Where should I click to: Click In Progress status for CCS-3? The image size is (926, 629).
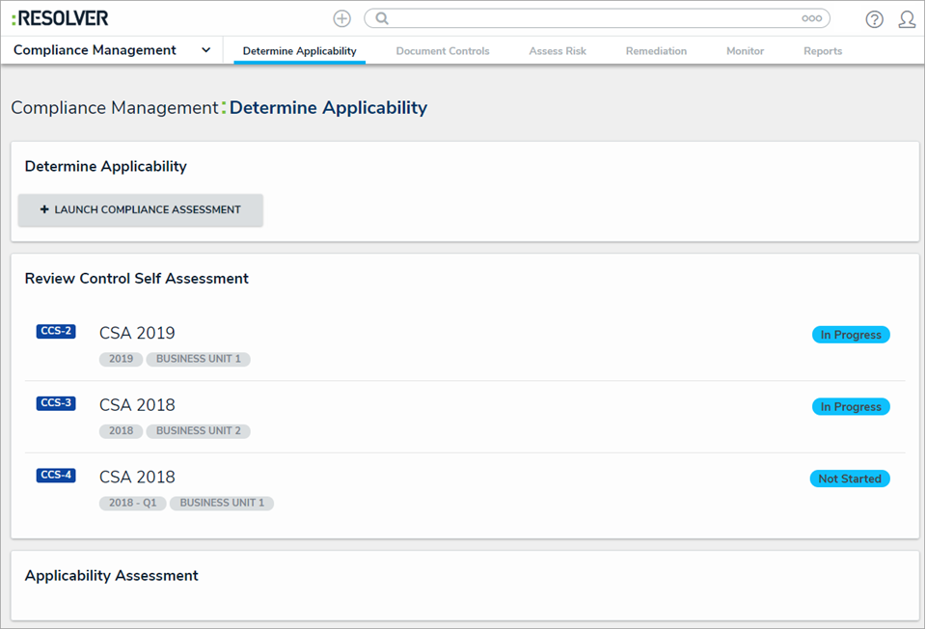pos(851,407)
